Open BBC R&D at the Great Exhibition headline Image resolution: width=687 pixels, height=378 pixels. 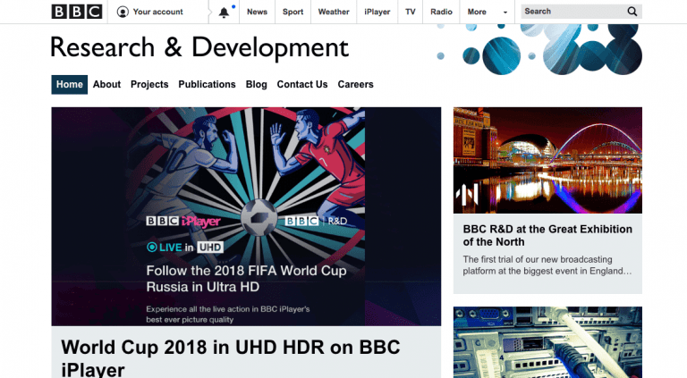pyautogui.click(x=547, y=235)
